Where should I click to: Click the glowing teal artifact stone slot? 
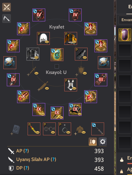tap(57, 55)
